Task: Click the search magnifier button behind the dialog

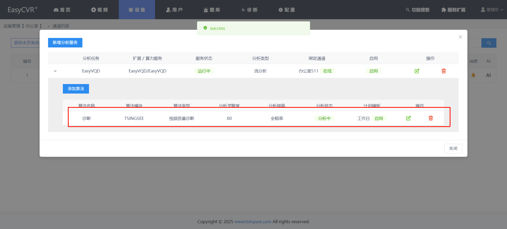Action: pos(489,43)
